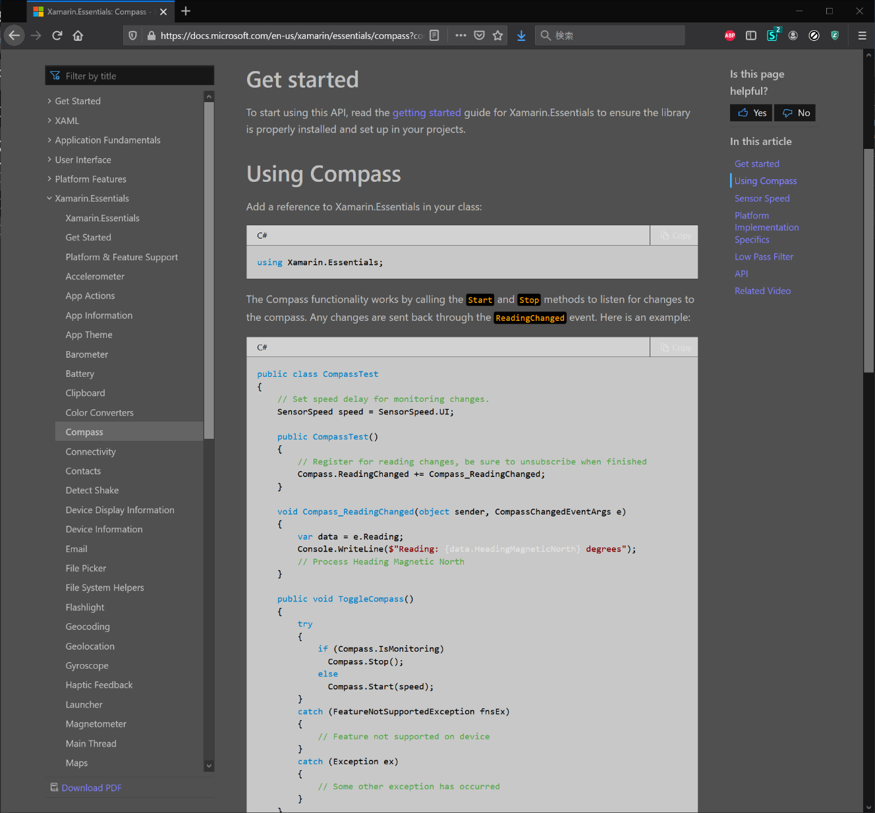Vote Yes for page helpful
This screenshot has width=875, height=813.
click(x=752, y=113)
